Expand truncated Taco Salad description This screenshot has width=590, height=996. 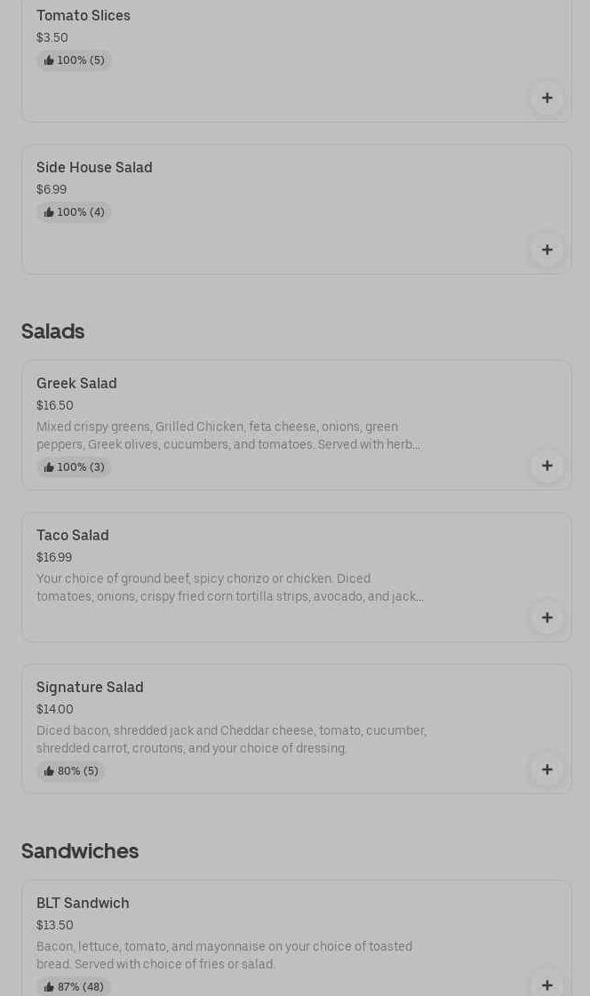click(x=229, y=588)
